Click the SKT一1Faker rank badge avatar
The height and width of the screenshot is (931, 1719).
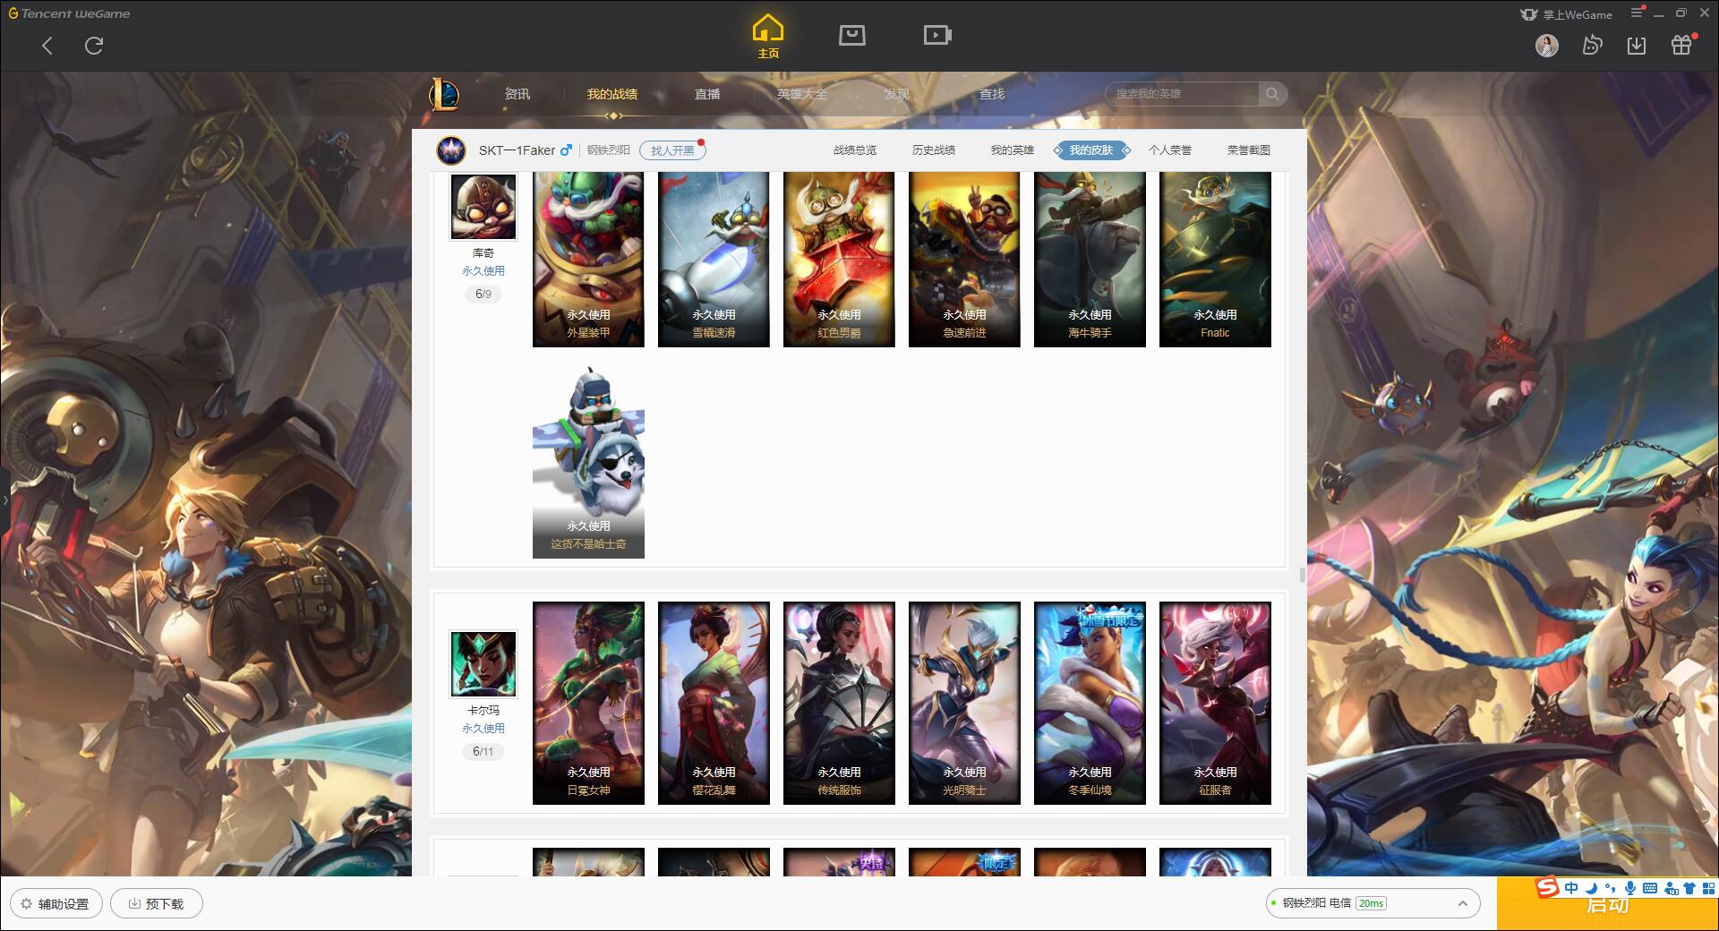(451, 150)
